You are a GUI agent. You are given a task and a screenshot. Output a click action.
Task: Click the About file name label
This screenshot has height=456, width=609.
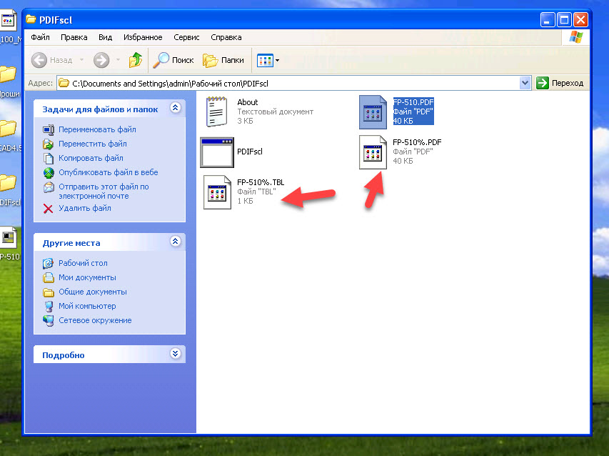click(248, 102)
